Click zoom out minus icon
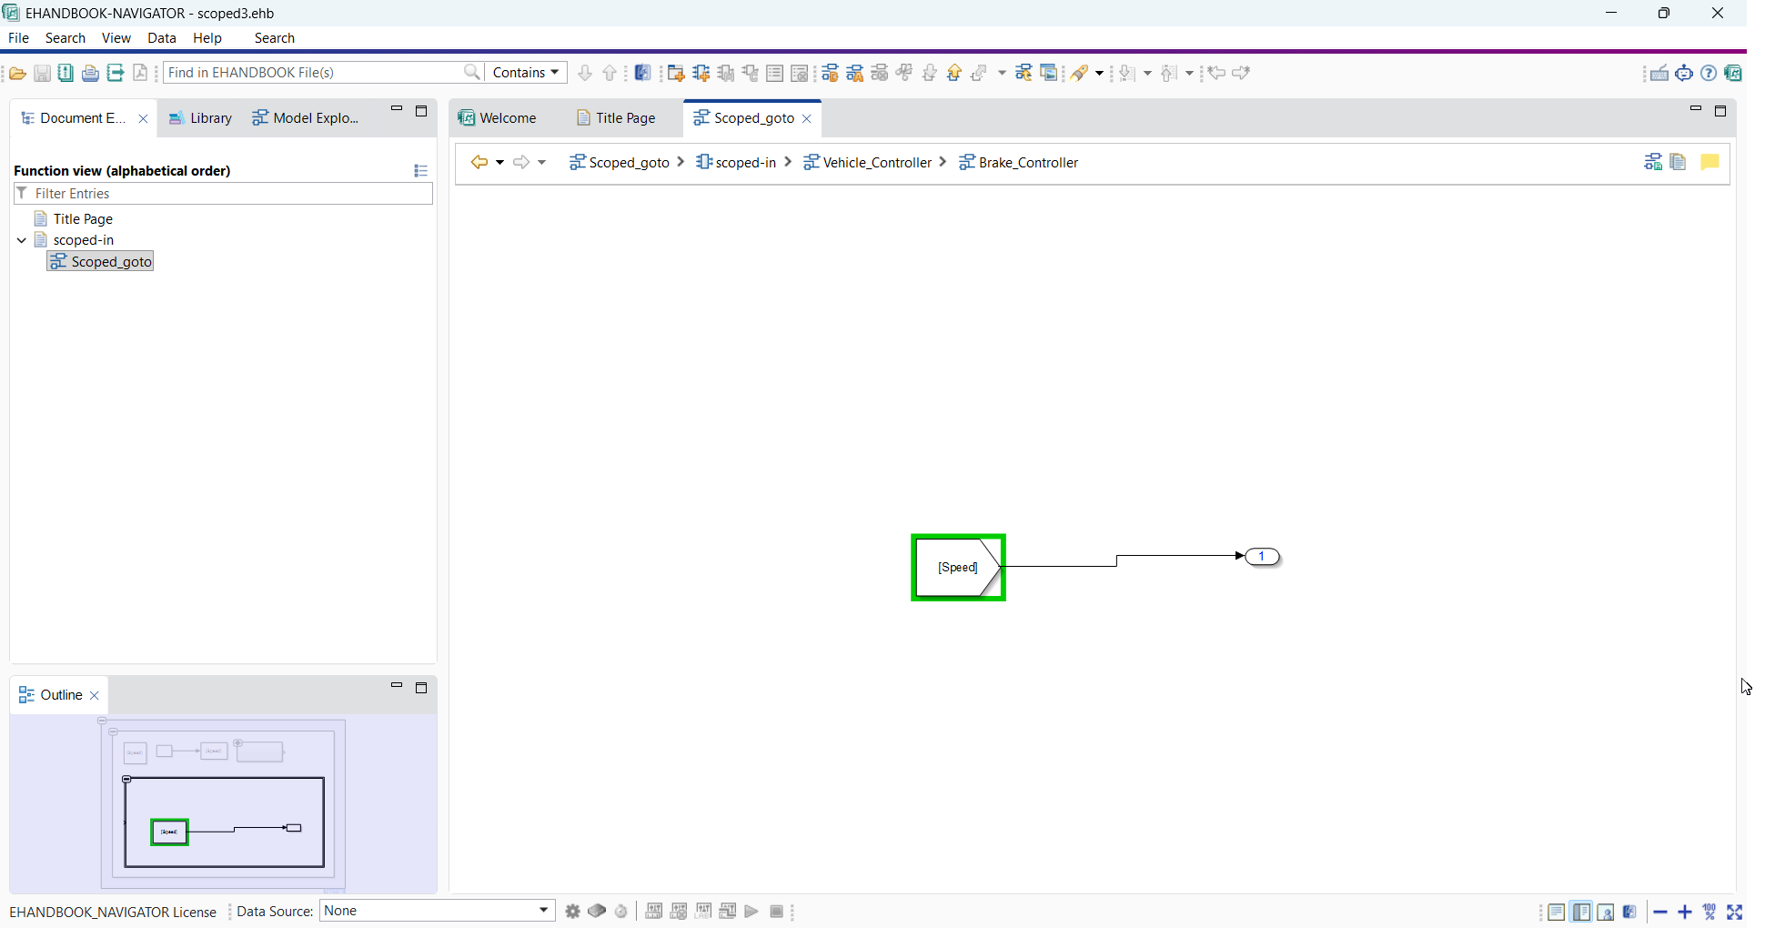 (1660, 912)
